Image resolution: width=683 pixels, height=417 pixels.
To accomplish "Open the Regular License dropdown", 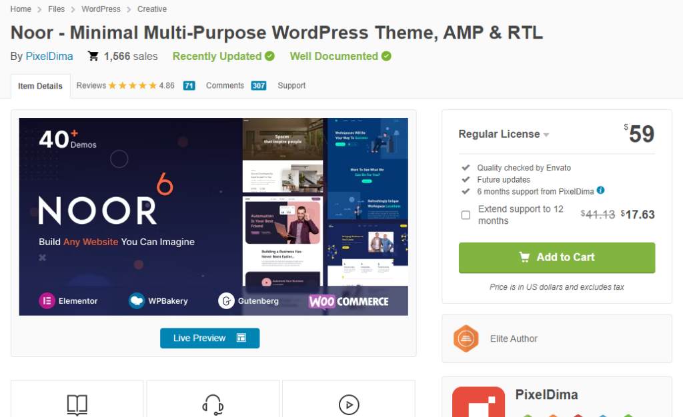I will click(x=504, y=134).
